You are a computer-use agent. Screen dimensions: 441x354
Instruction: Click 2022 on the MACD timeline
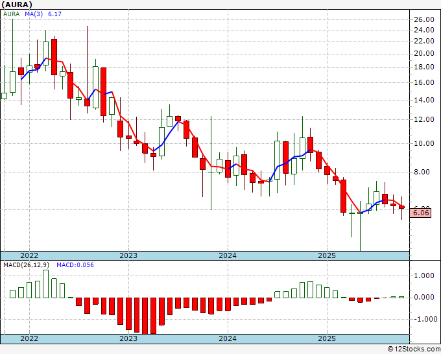(x=29, y=338)
